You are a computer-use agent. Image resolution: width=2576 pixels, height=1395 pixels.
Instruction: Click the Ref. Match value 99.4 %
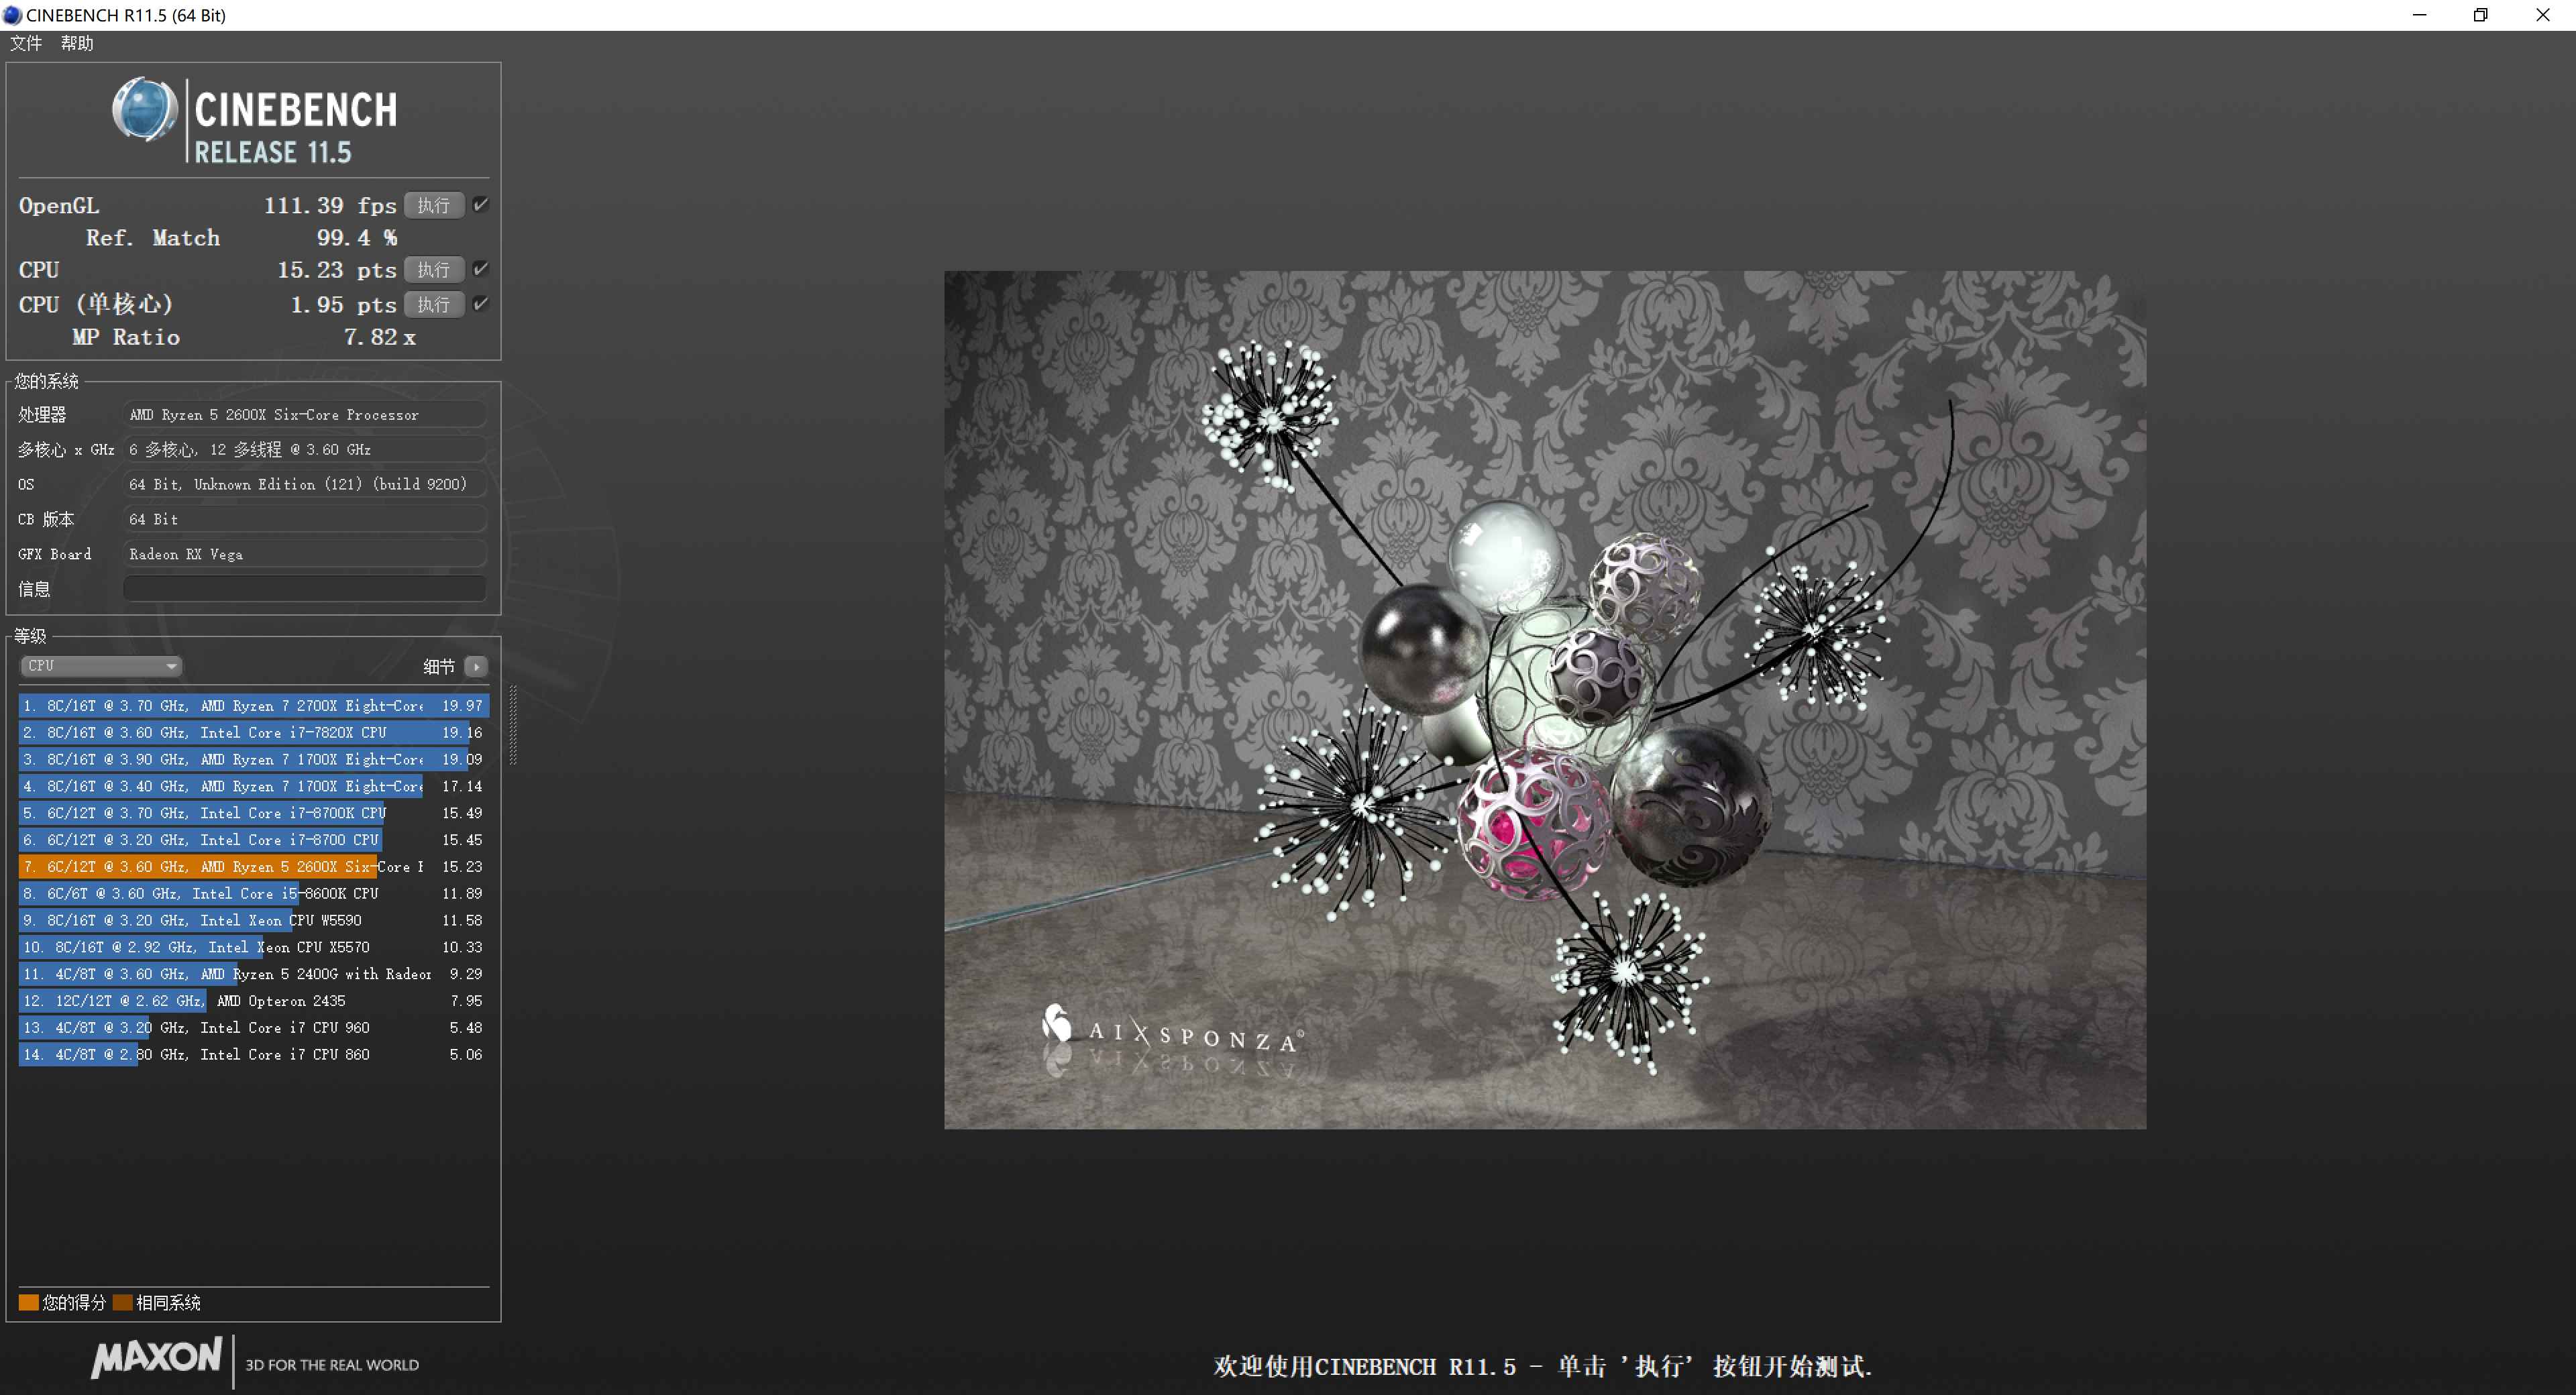(x=357, y=238)
